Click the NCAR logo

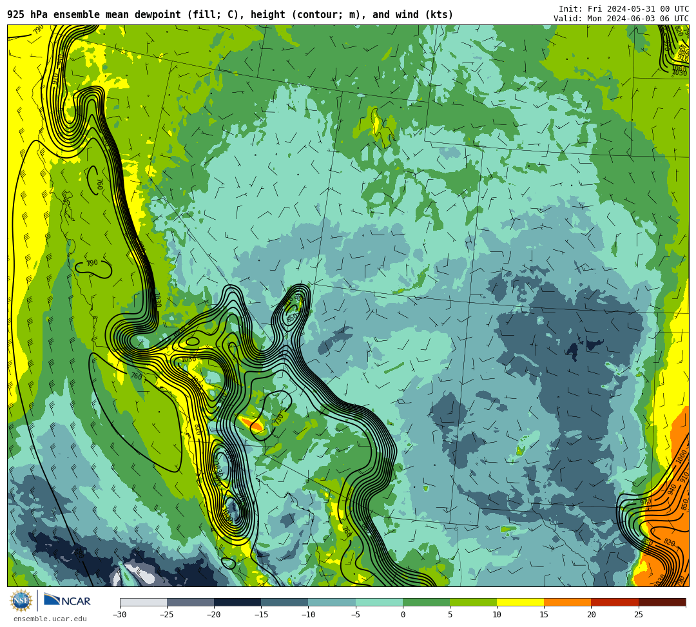[67, 601]
